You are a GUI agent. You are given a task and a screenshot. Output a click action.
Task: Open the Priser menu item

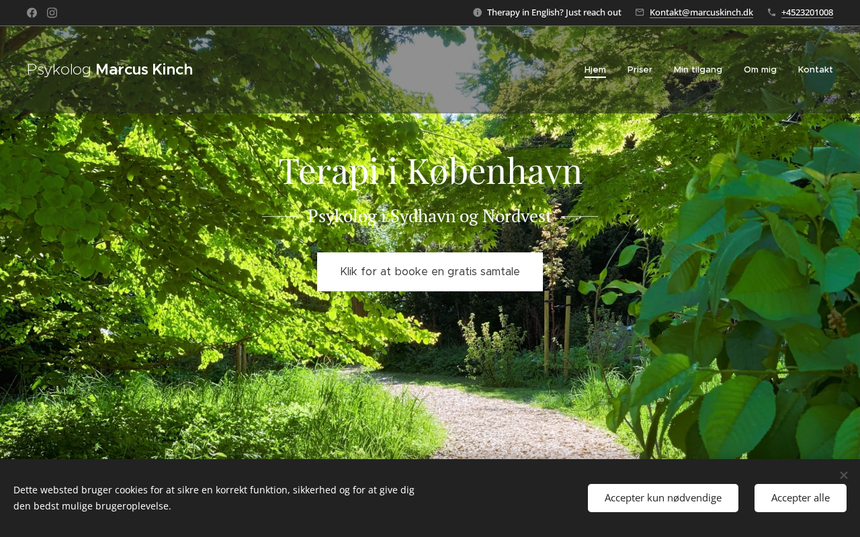pos(640,70)
